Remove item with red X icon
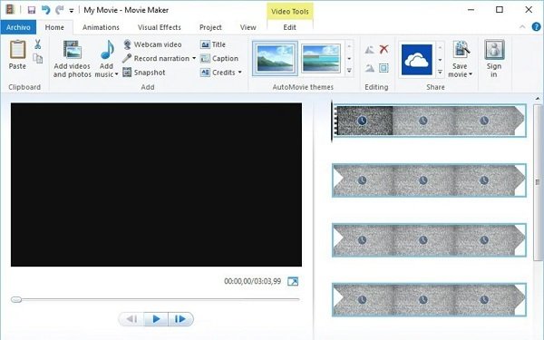Image resolution: width=544 pixels, height=340 pixels. [384, 49]
